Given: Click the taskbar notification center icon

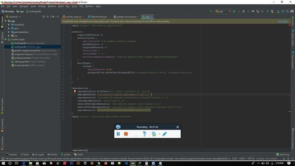Looking at the screenshot, I should [289, 163].
